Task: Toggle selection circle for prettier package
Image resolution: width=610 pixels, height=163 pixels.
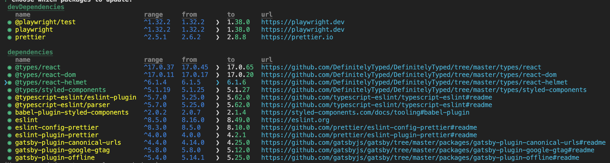Action: [x=9, y=37]
